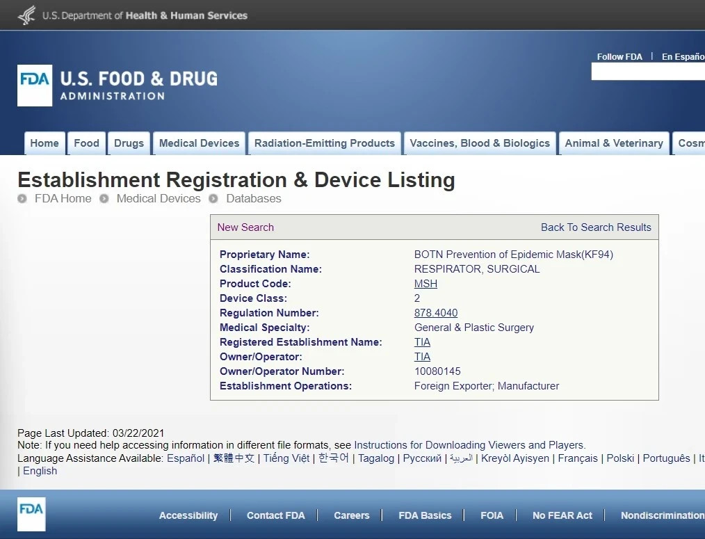The height and width of the screenshot is (539, 705).
Task: Click the site search input field
Action: click(648, 72)
